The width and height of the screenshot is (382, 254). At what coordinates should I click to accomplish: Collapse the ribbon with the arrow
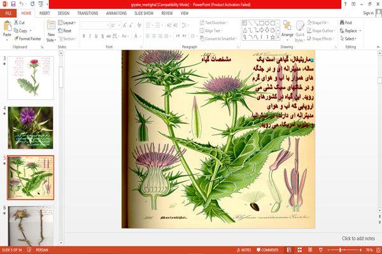[378, 47]
